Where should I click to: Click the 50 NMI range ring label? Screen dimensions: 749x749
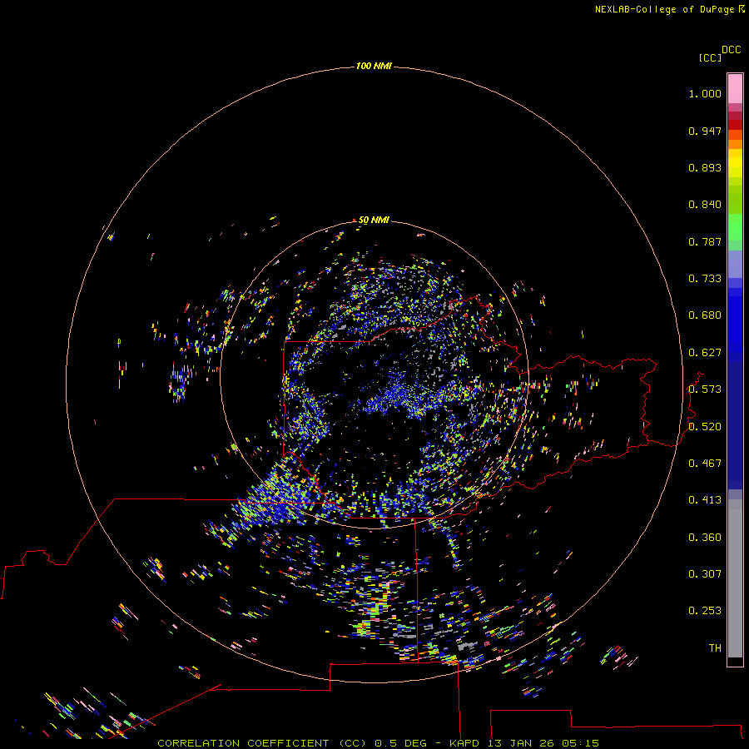coord(374,221)
